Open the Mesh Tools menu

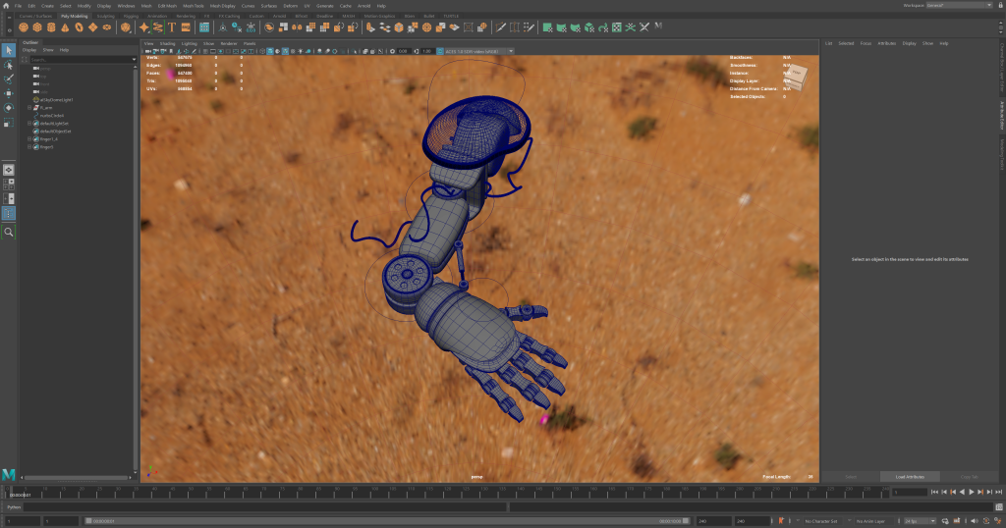point(193,6)
